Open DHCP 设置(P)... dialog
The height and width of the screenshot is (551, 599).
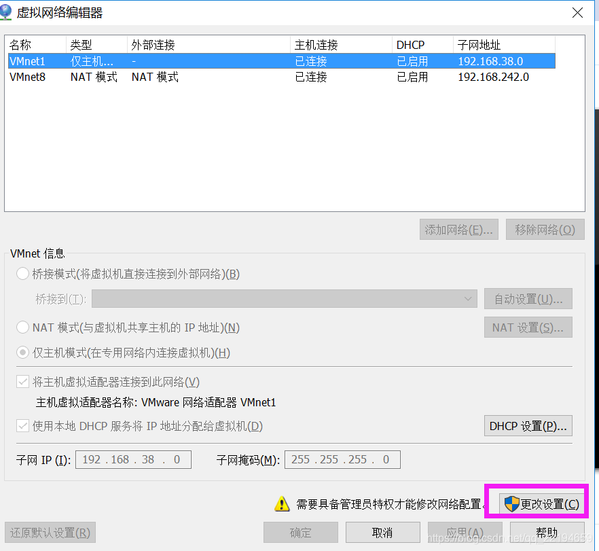(x=528, y=426)
